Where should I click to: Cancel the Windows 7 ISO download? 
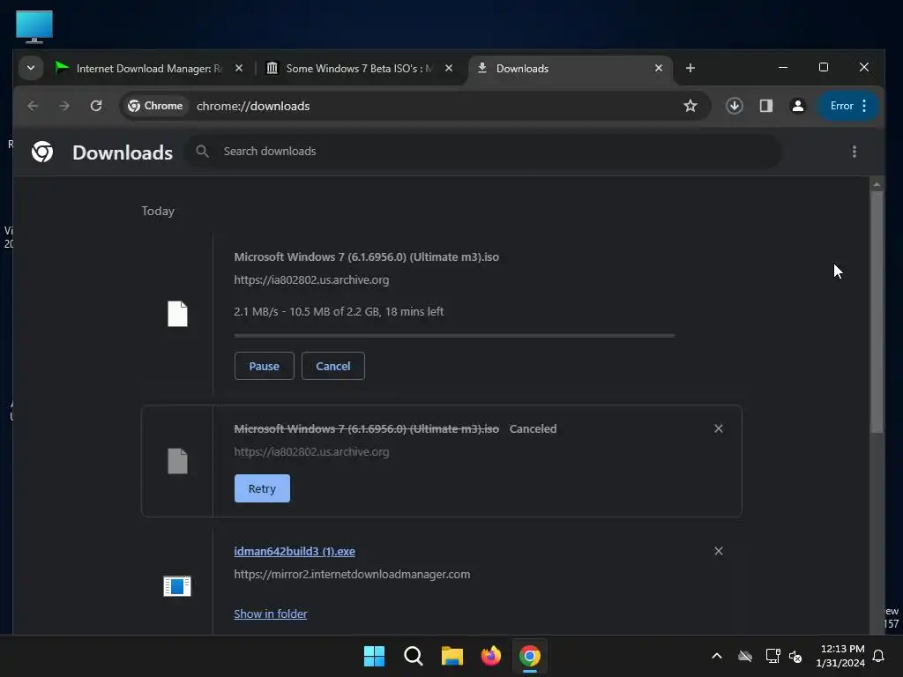(332, 366)
